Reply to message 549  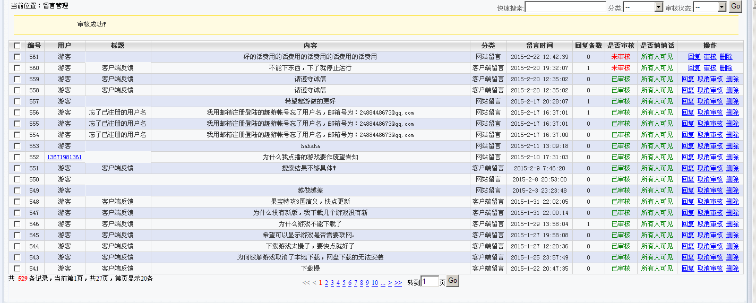pos(688,191)
